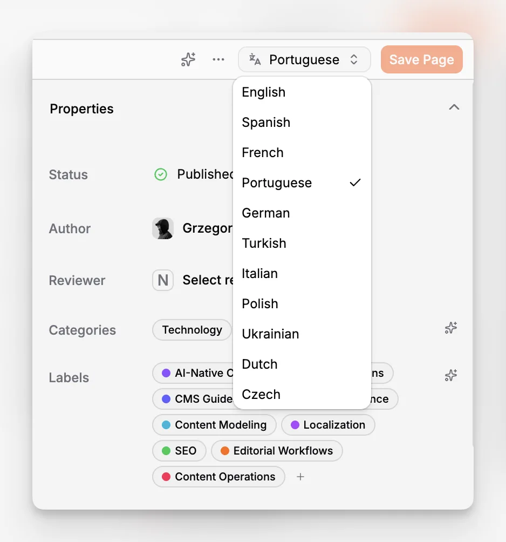
Task: Select Czech from language list
Action: pyautogui.click(x=302, y=395)
